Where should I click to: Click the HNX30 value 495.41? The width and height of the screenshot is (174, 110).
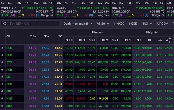tap(143, 8)
